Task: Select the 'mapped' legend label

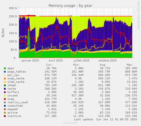Action: coord(12,109)
